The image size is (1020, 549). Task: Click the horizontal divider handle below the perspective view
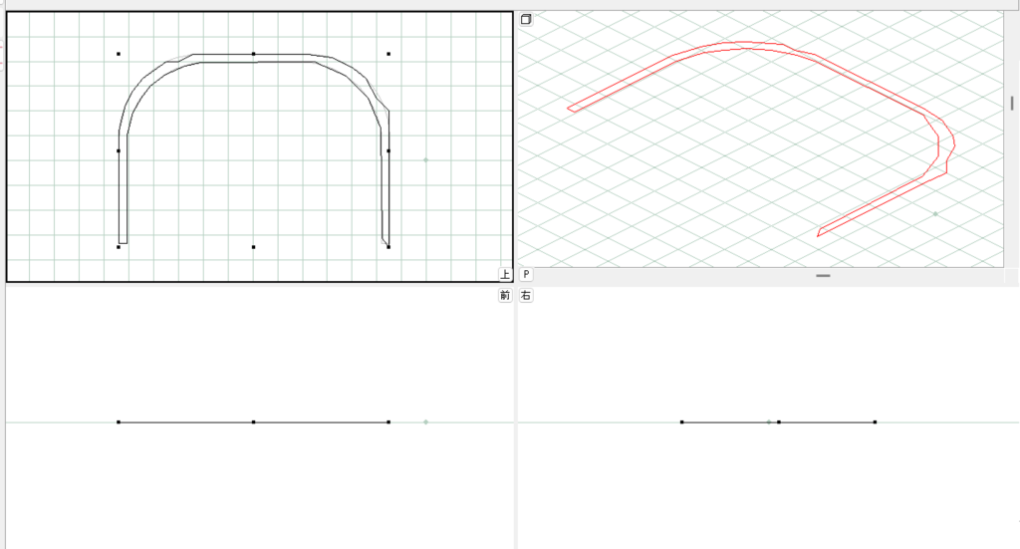(x=823, y=275)
